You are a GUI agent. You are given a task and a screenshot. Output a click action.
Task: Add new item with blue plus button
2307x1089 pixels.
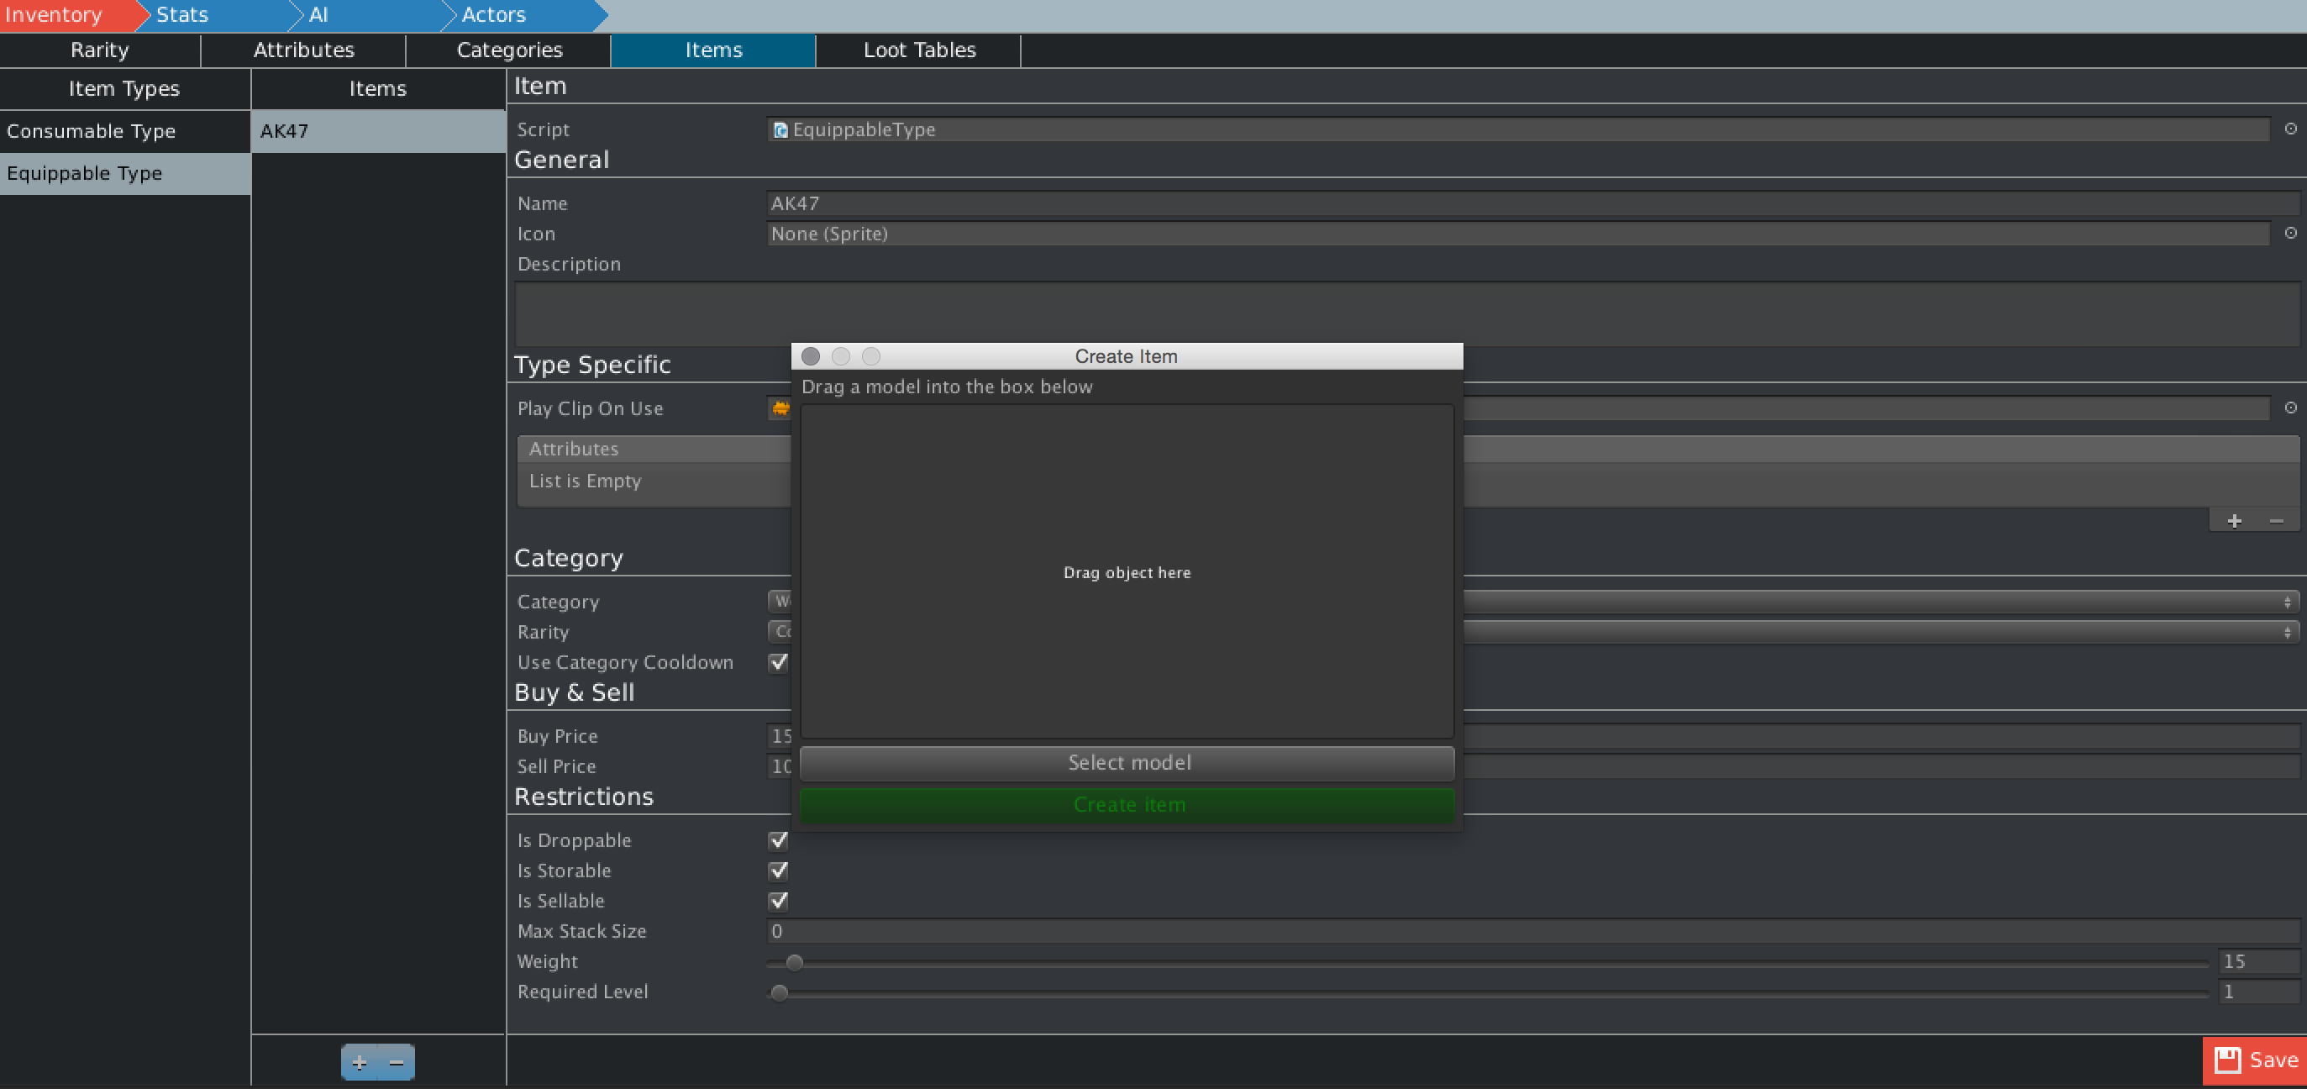(359, 1062)
